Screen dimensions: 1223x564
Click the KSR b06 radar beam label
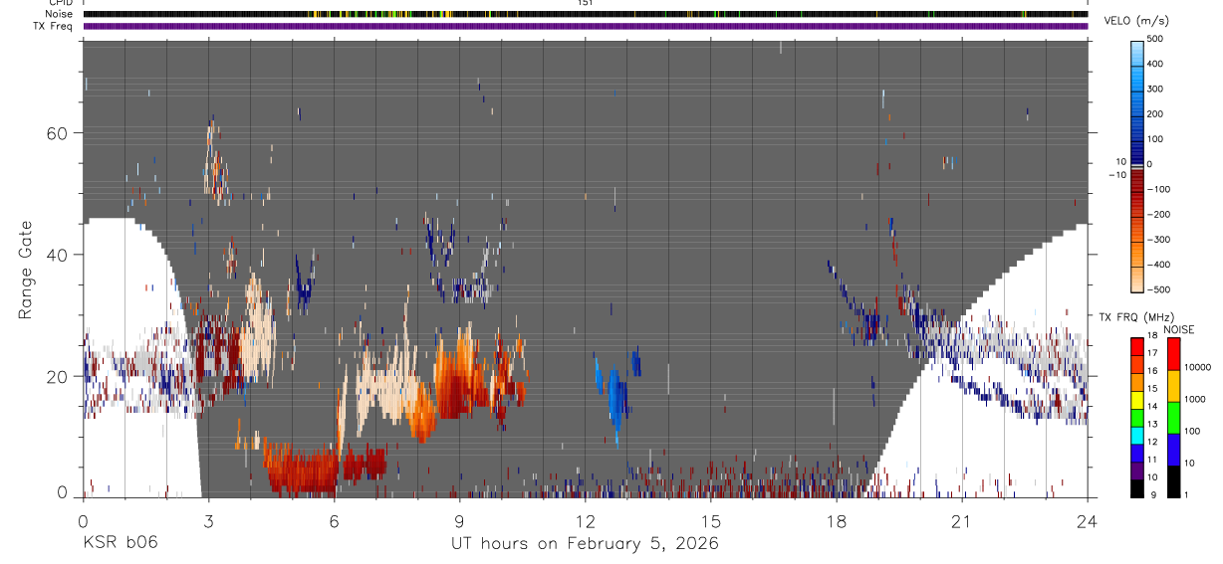tap(120, 543)
